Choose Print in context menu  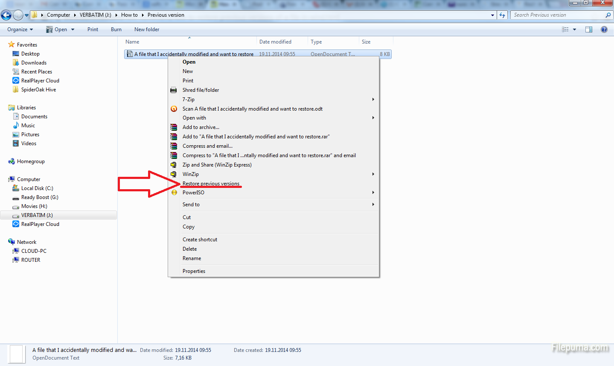pyautogui.click(x=274, y=81)
